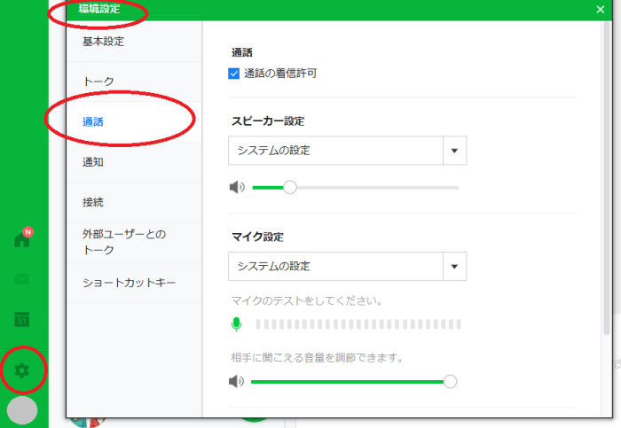This screenshot has height=428, width=621.
Task: Open the mail envelope icon in sidebar
Action: 22,279
